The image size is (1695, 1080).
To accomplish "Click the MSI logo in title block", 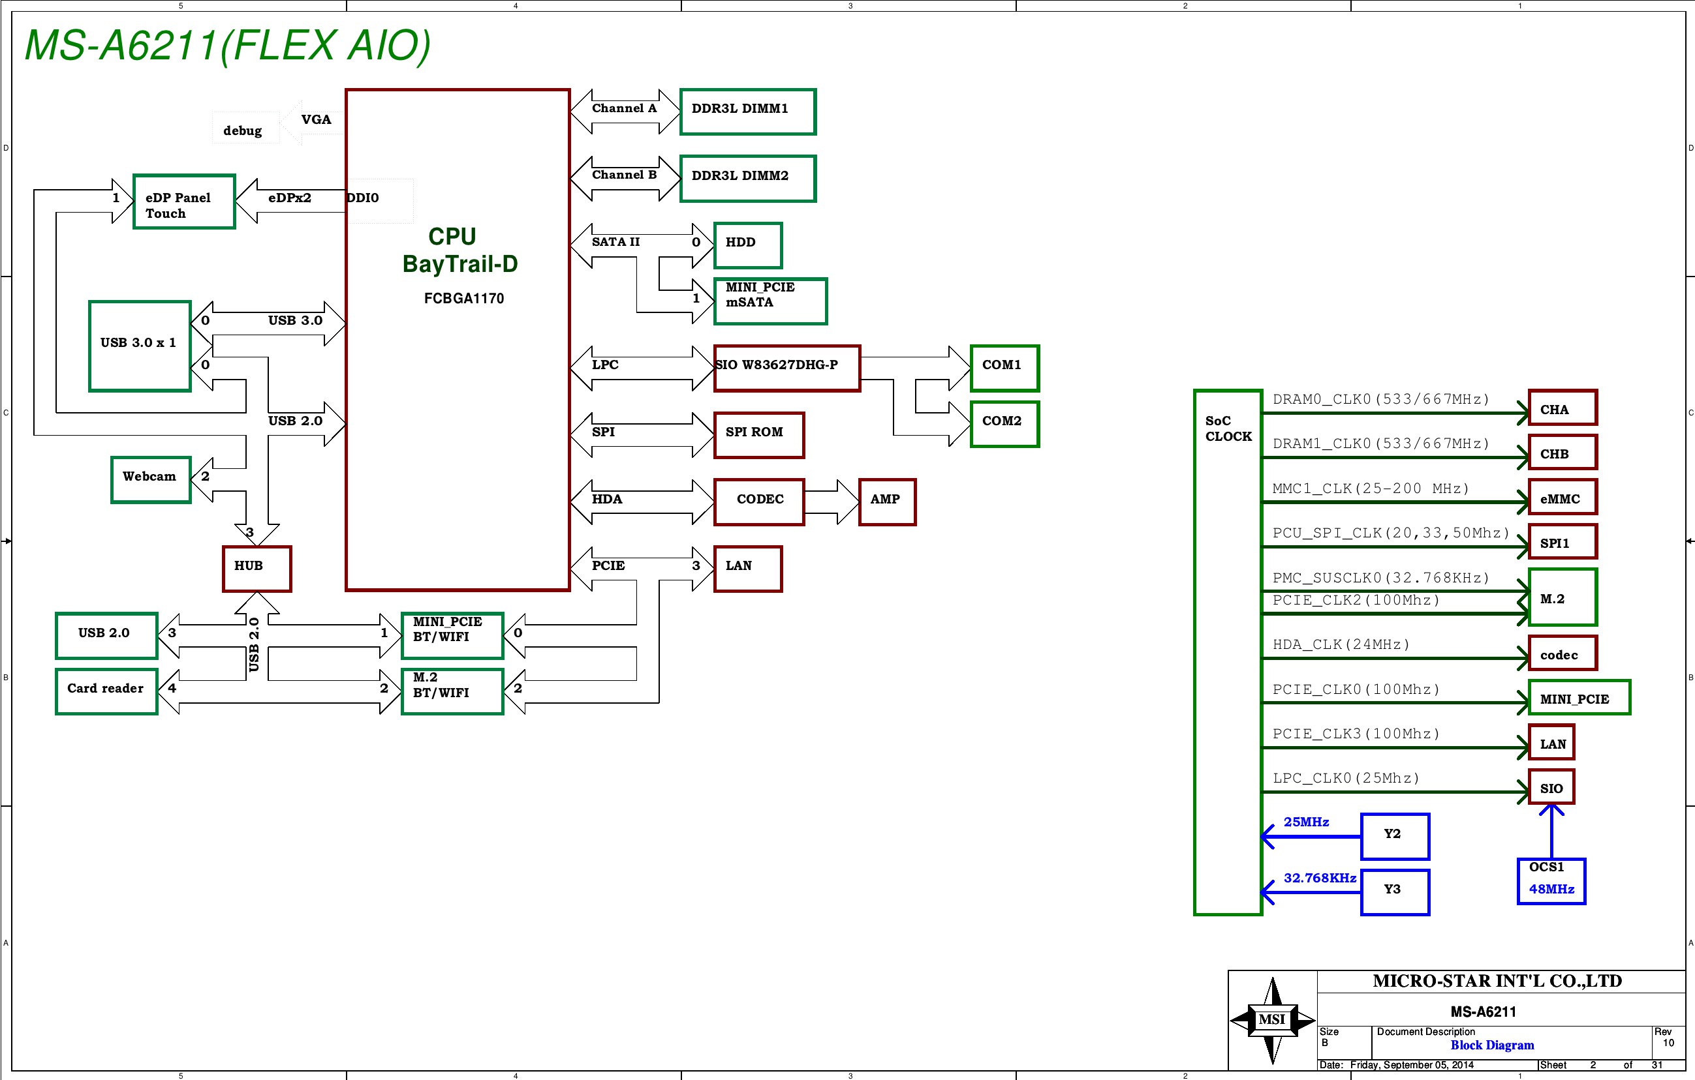I will tap(1272, 1019).
